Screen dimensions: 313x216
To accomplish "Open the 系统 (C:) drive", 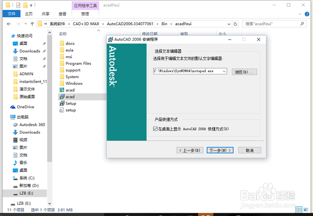I will 23,178.
